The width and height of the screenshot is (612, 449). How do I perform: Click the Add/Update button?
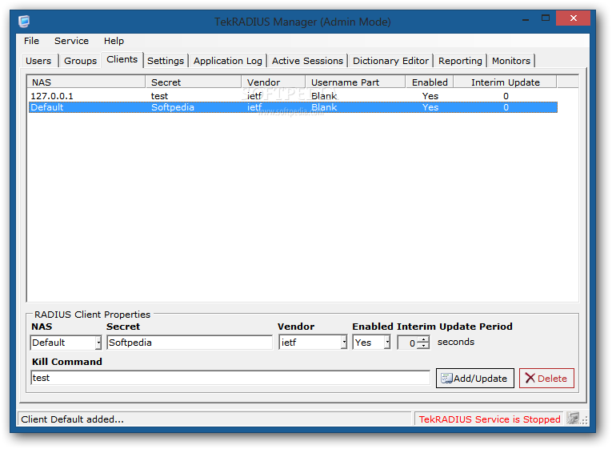point(474,378)
